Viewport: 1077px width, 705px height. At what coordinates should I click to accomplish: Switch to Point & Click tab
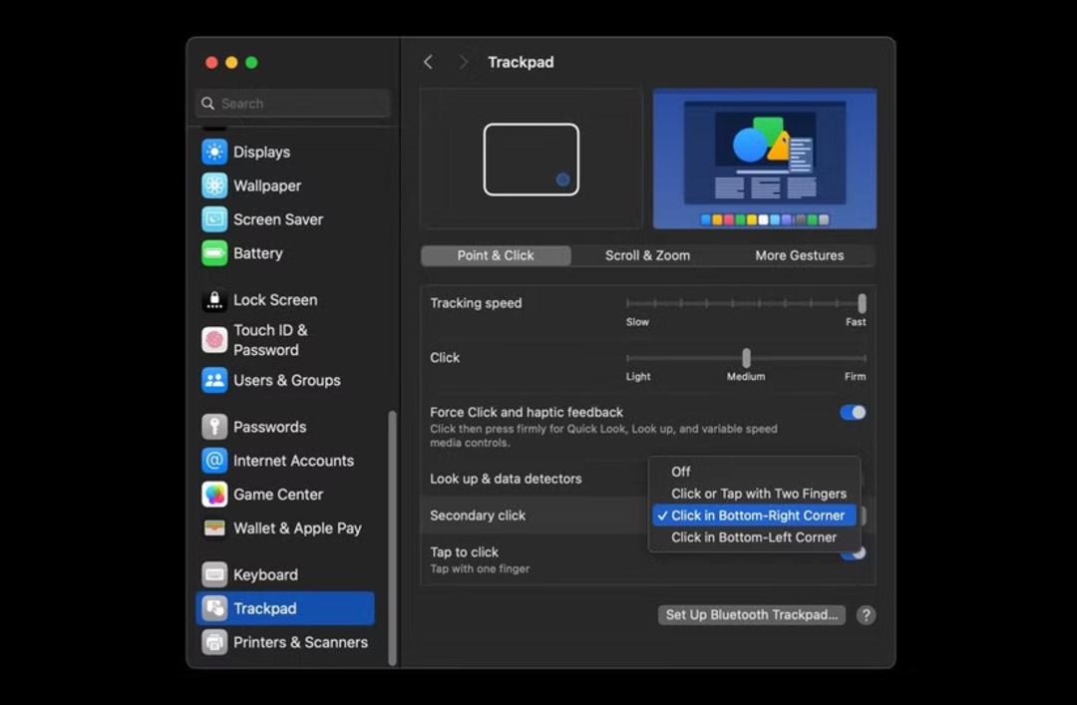click(496, 255)
